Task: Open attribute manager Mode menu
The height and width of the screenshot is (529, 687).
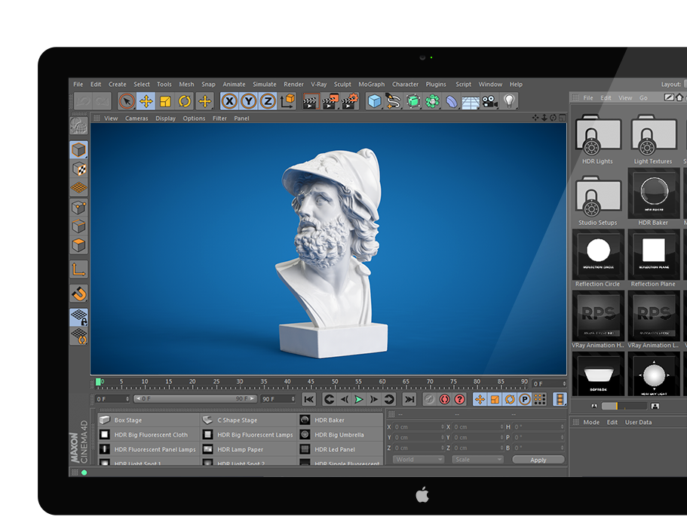Action: (x=591, y=423)
